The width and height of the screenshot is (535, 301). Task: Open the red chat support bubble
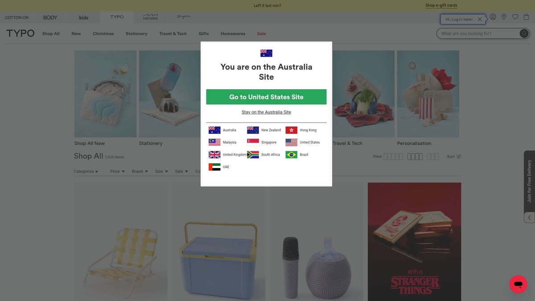click(518, 284)
